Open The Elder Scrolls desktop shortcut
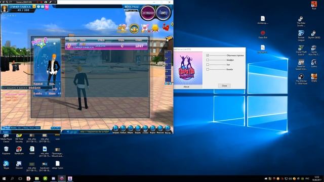The image size is (324, 182). point(301,21)
